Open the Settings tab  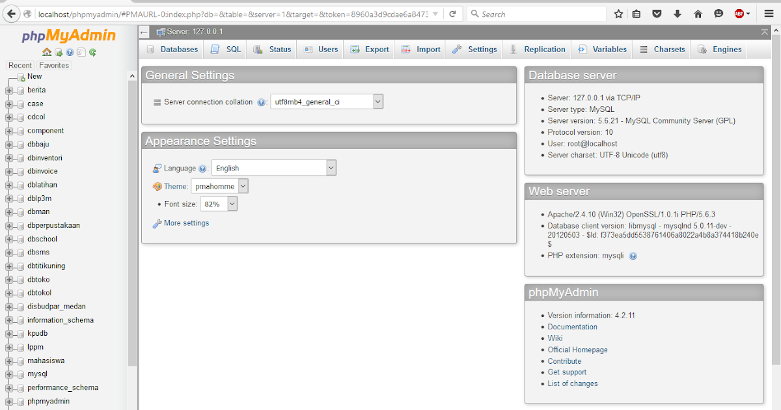click(474, 49)
